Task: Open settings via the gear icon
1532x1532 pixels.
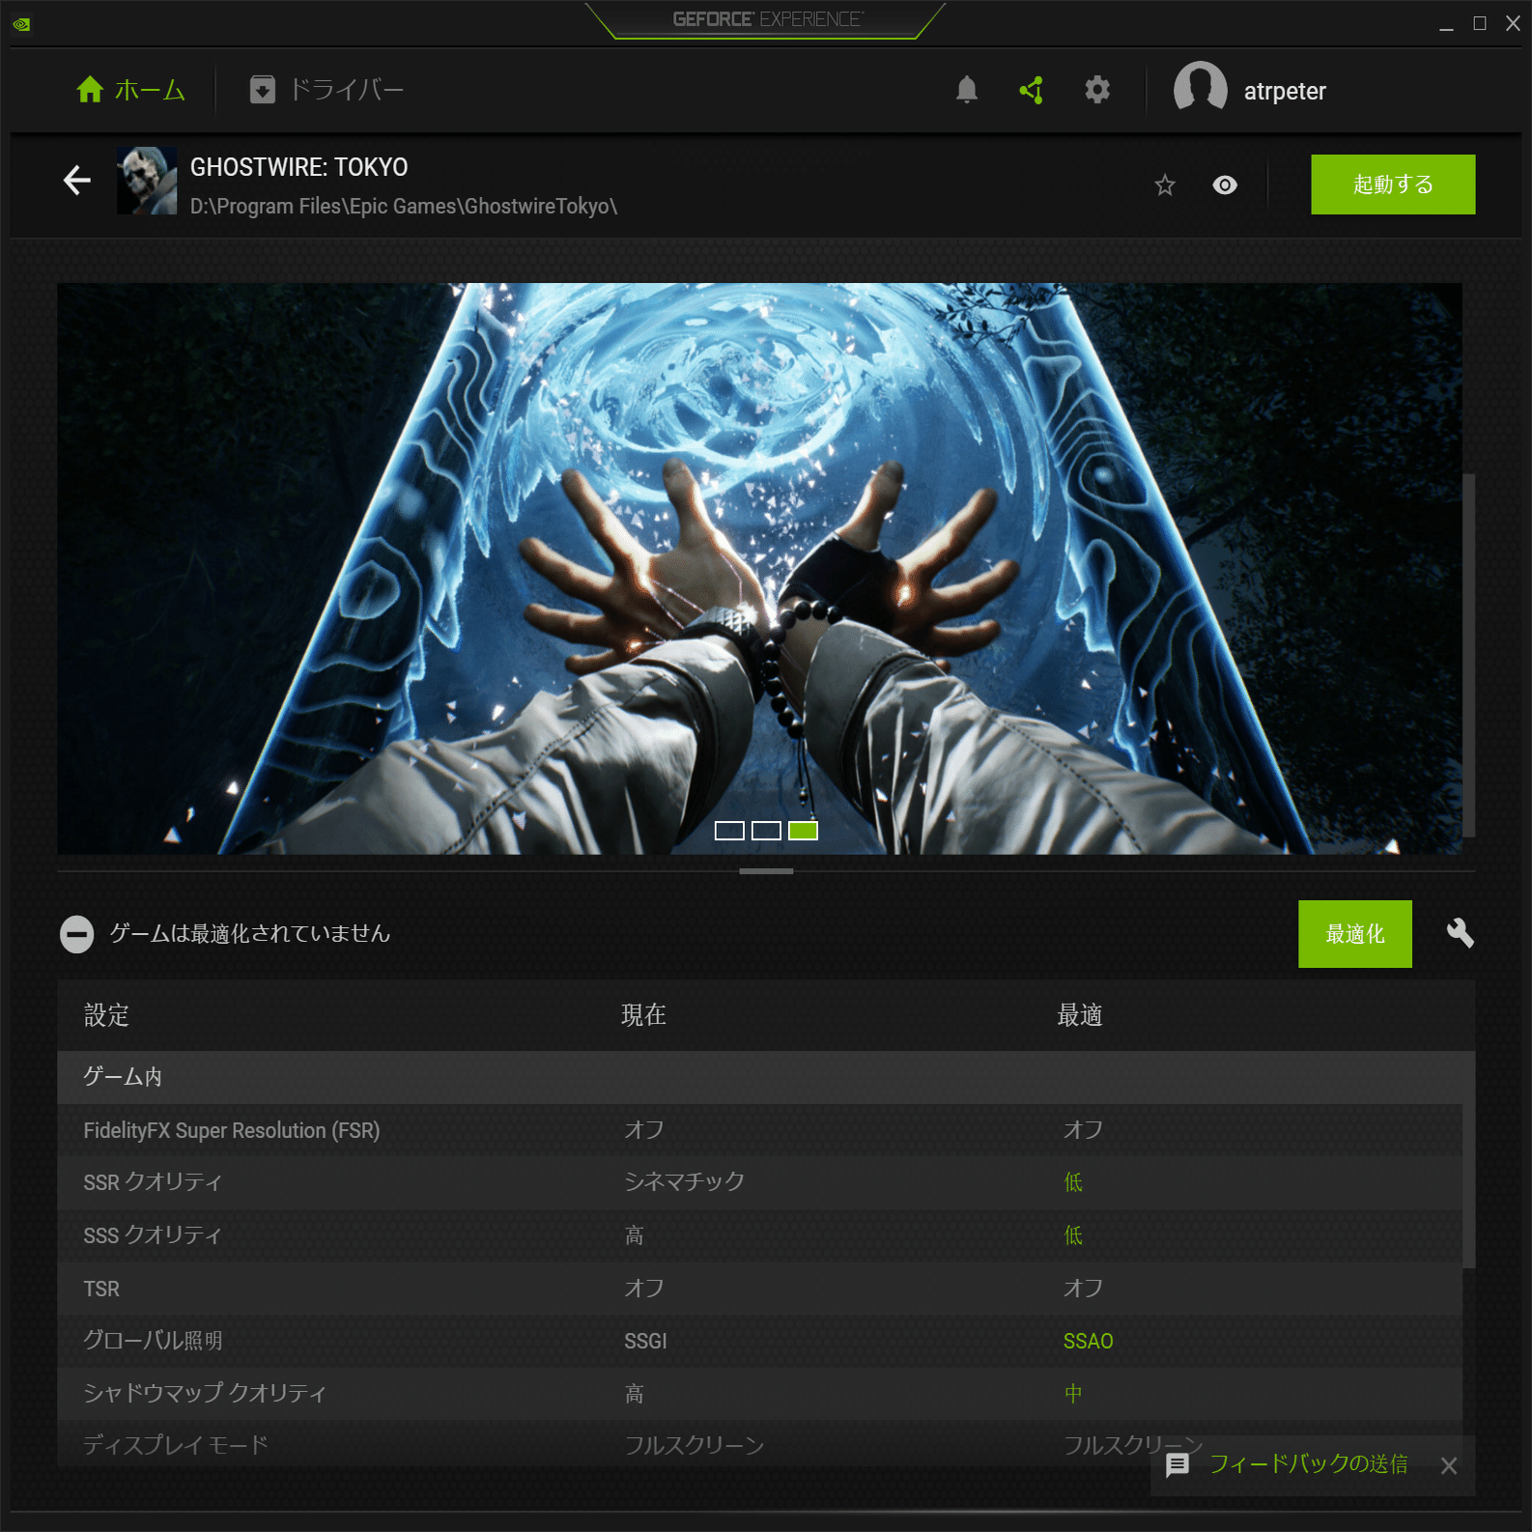Action: coord(1096,90)
